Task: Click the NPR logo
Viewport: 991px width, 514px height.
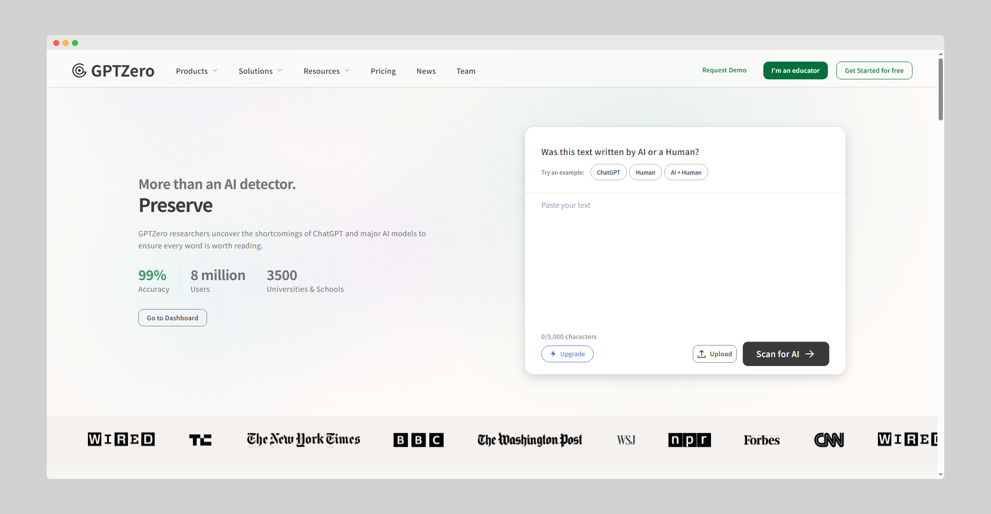Action: click(x=689, y=440)
